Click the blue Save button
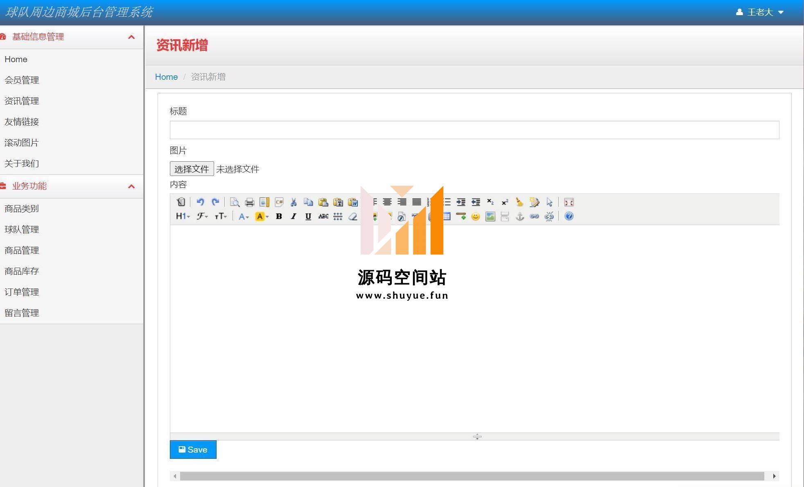The image size is (804, 487). [x=193, y=449]
